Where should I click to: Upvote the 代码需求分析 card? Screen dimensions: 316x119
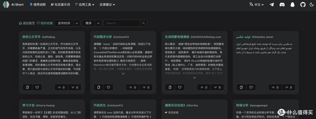[133, 87]
